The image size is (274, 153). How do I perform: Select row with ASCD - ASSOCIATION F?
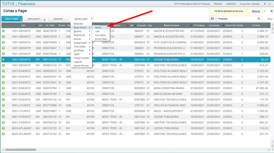click(136, 111)
